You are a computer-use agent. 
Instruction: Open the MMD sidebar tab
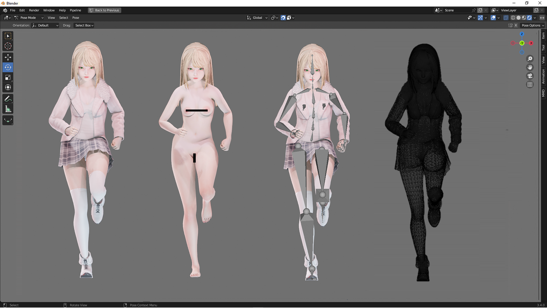coord(543,93)
